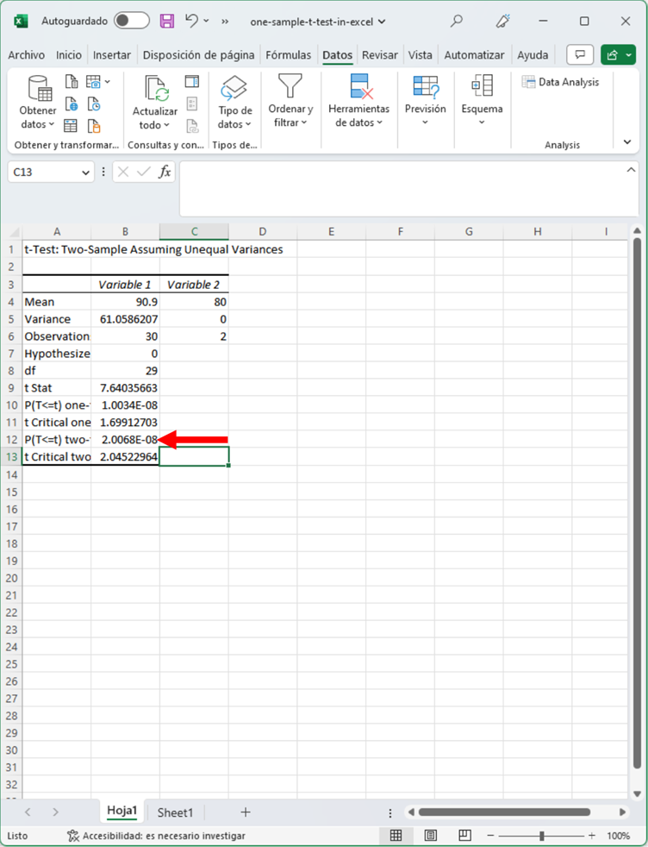Open the search magnifier in title bar

(x=457, y=21)
